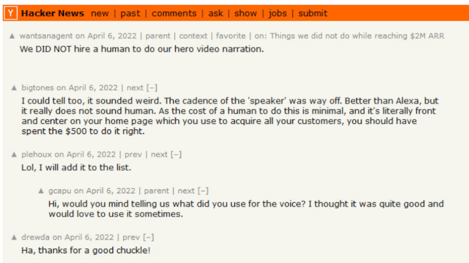This screenshot has width=469, height=263.
Task: Upvote plehoux's comment
Action: (14, 155)
